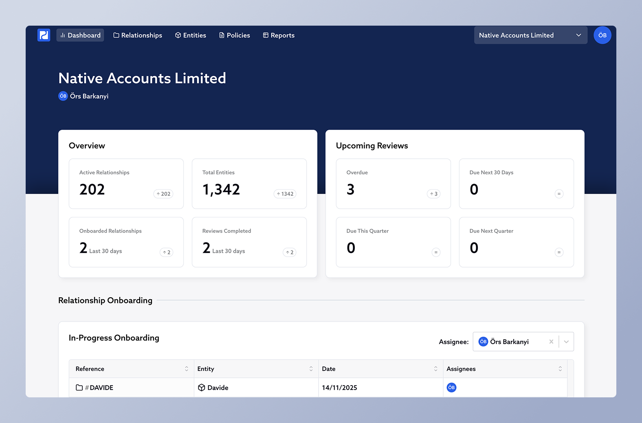Click the ÖB assignee avatar in table row
The image size is (642, 423).
click(x=451, y=388)
